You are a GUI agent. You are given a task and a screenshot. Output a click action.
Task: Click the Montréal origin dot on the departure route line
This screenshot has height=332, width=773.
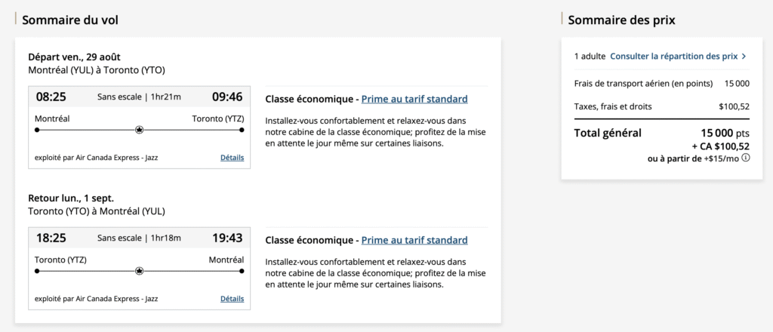pos(37,130)
